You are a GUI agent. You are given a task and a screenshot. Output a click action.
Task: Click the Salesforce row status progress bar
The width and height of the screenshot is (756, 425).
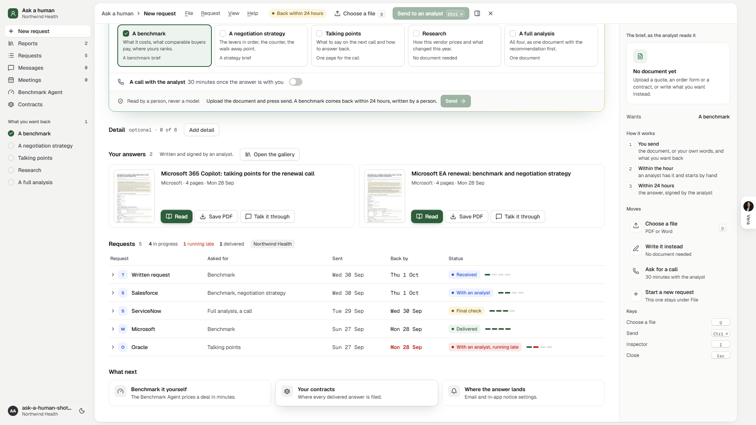[511, 293]
